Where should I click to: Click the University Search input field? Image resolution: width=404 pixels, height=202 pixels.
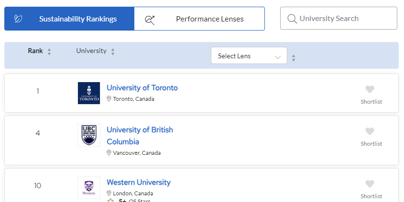tap(338, 18)
